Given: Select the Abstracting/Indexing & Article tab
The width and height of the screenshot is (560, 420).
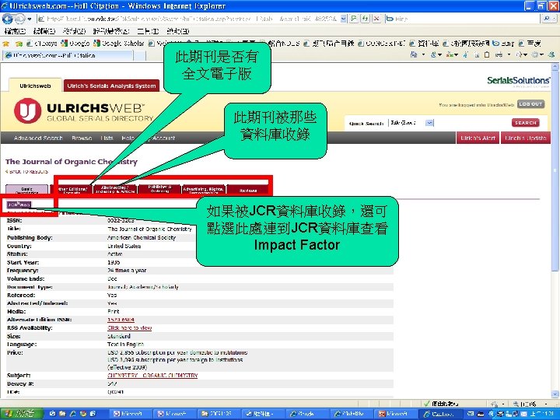Looking at the screenshot, I should (115, 189).
